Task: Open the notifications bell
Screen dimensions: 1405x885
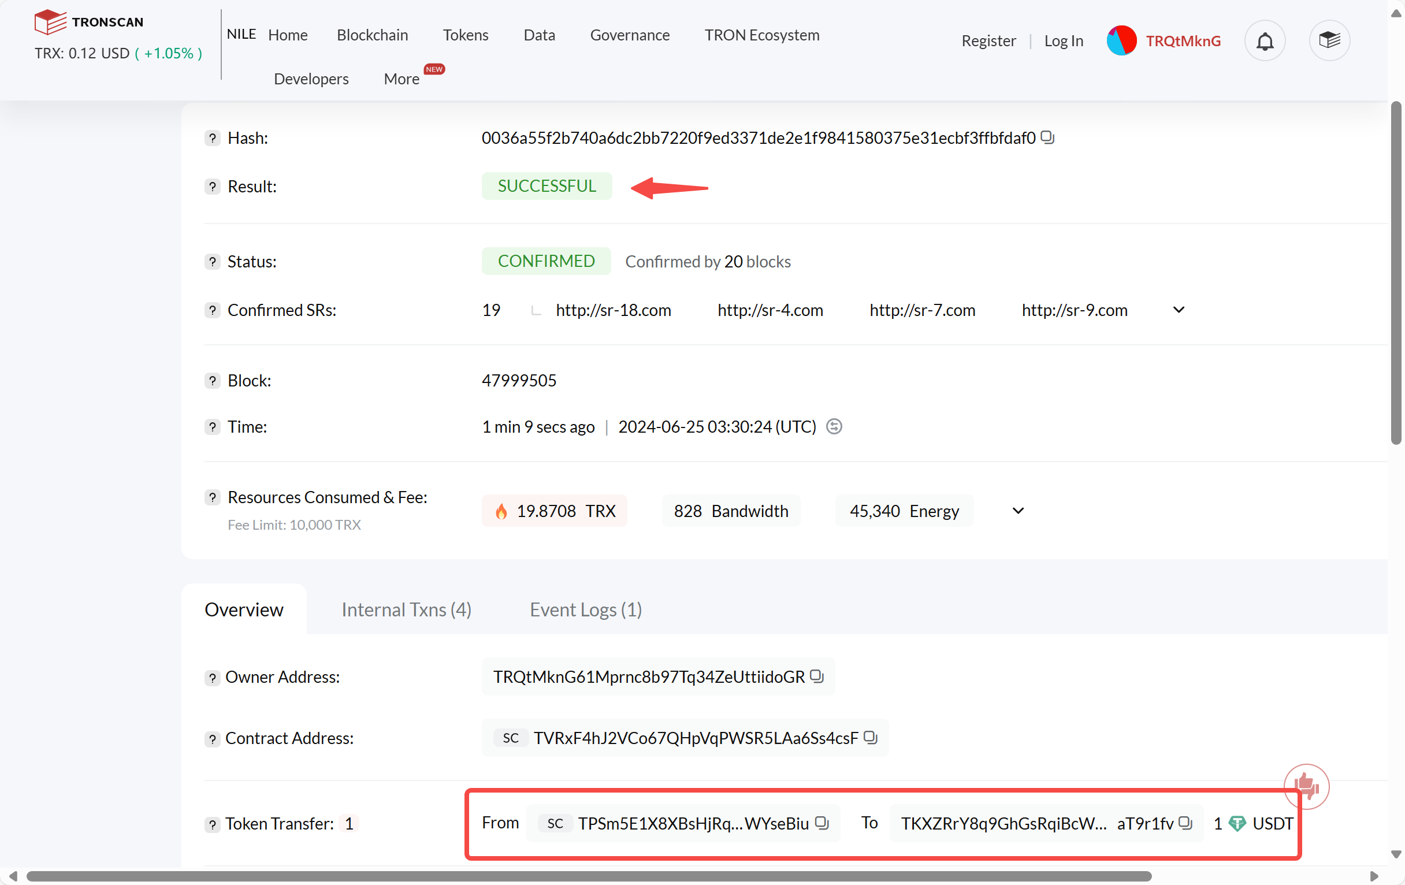Action: pos(1265,41)
